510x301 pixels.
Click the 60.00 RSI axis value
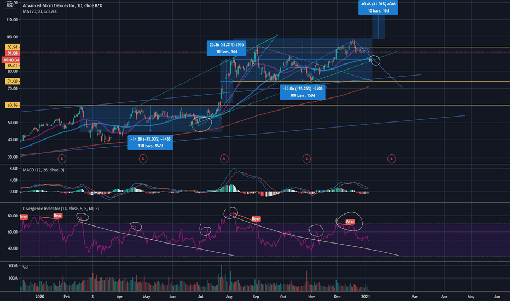(x=13, y=232)
